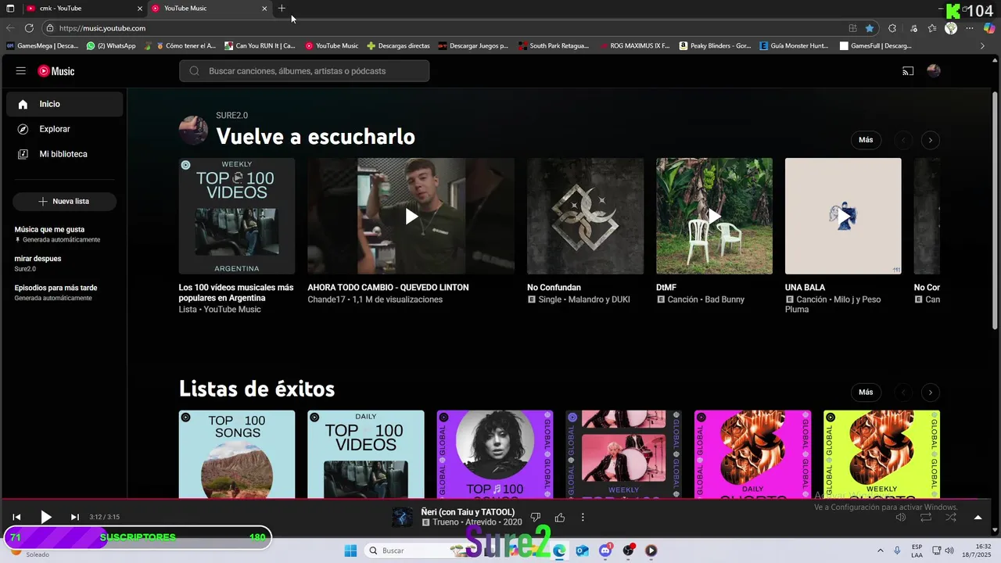Reload the page
Screen dimensions: 1001x563
click(29, 28)
